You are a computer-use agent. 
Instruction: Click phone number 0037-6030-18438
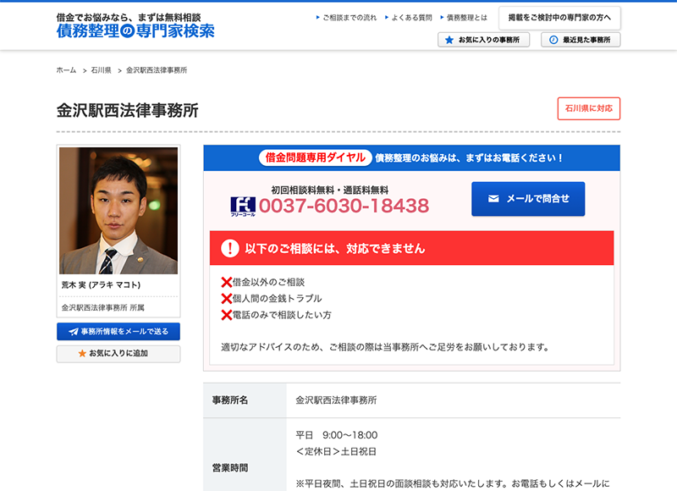(344, 206)
